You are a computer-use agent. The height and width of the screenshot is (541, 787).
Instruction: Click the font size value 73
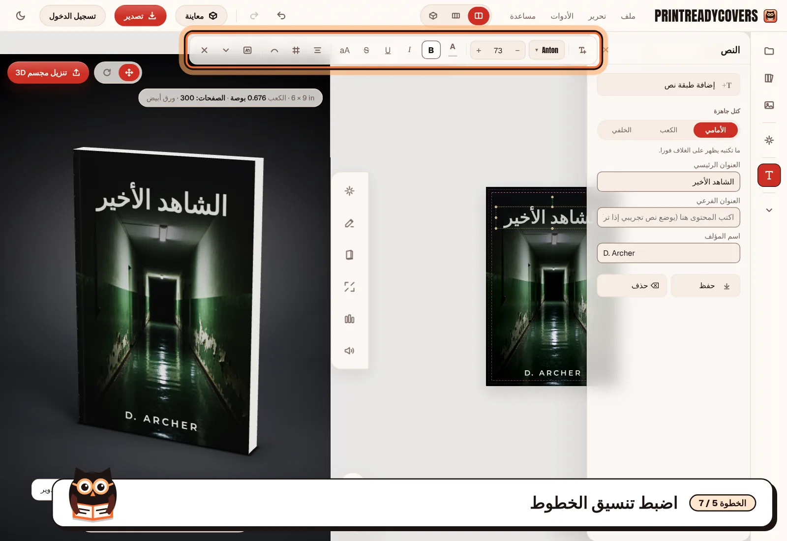[x=498, y=50]
